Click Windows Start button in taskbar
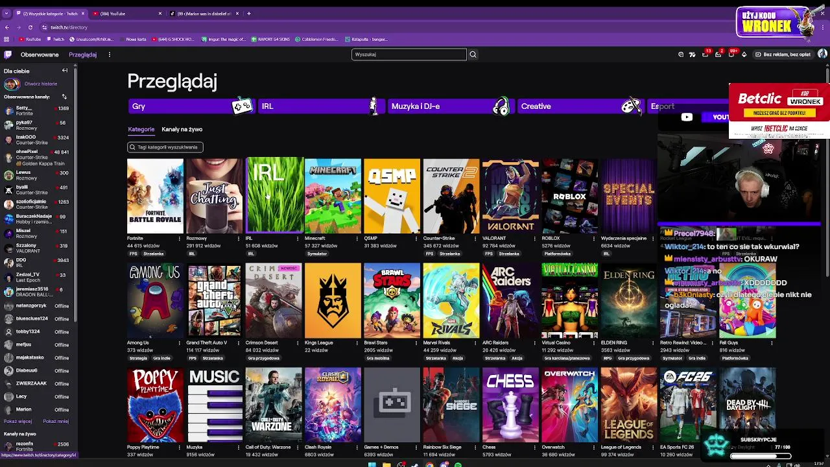Viewport: 830px width, 467px height. [372, 464]
